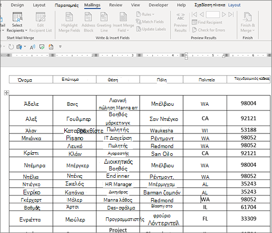Open the Select Recipients menu
The height and width of the screenshot is (233, 272).
(17, 22)
